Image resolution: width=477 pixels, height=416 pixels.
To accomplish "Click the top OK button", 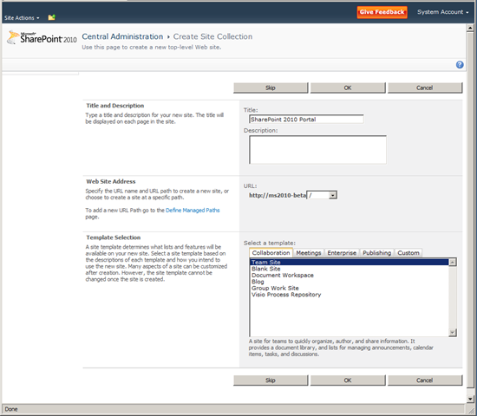I will coord(348,88).
